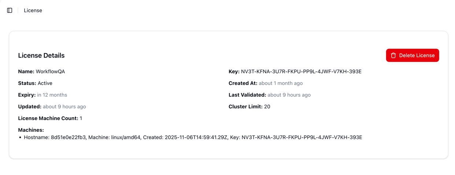Click the Machines section label
Screen dimensions: 455x175
click(x=31, y=130)
